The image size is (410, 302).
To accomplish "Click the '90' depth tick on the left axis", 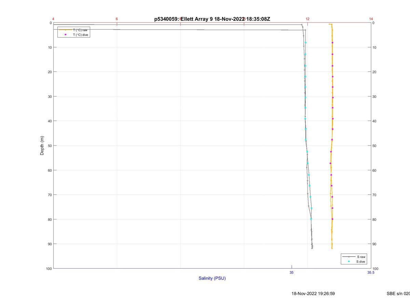I will pos(50,244).
